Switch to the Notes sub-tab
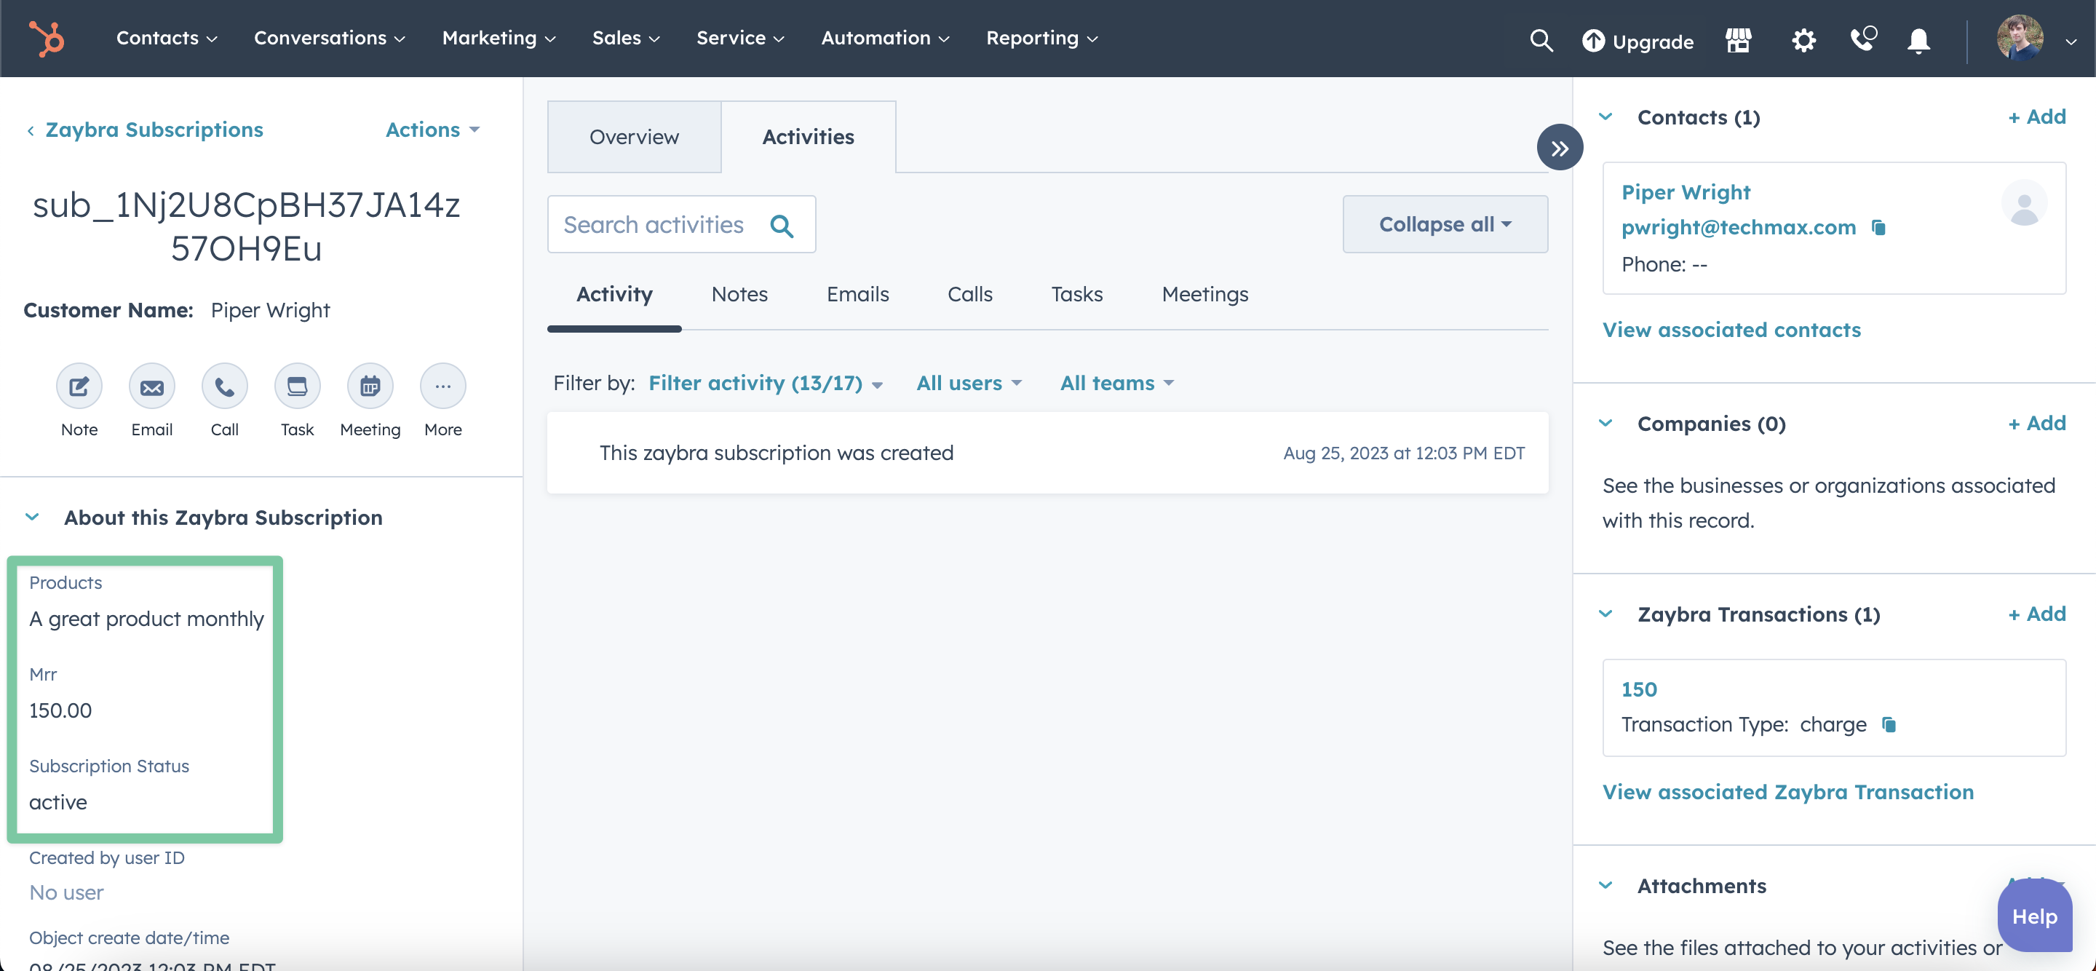The height and width of the screenshot is (971, 2096). 739,295
